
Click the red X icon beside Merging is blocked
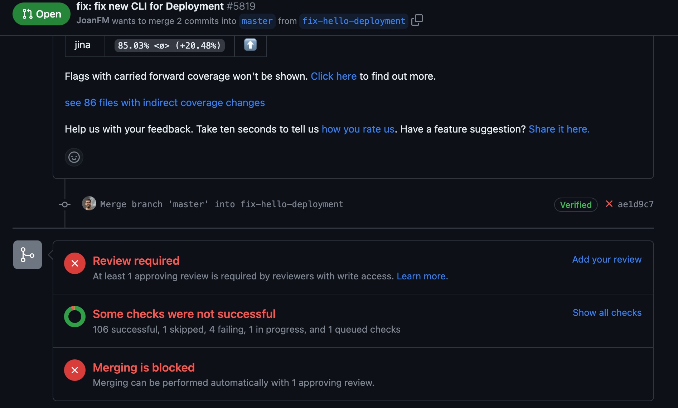point(74,370)
